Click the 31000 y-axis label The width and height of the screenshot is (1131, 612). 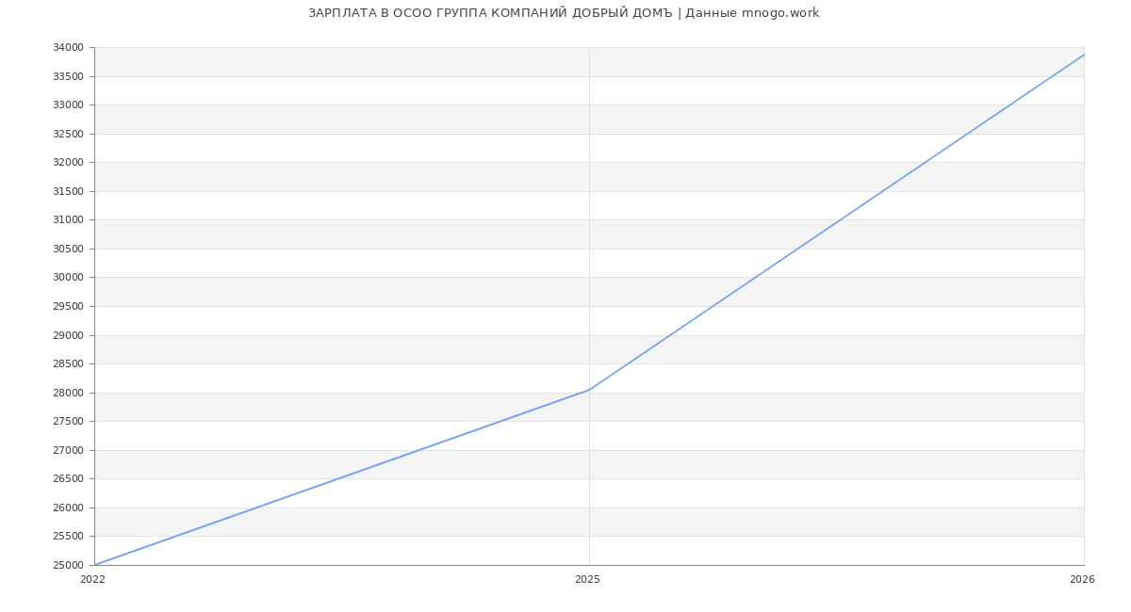68,220
